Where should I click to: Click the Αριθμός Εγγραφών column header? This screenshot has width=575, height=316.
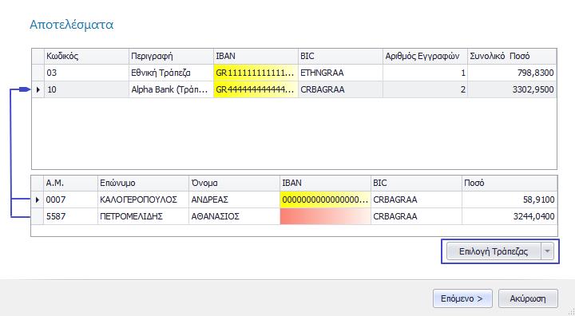[x=425, y=56]
